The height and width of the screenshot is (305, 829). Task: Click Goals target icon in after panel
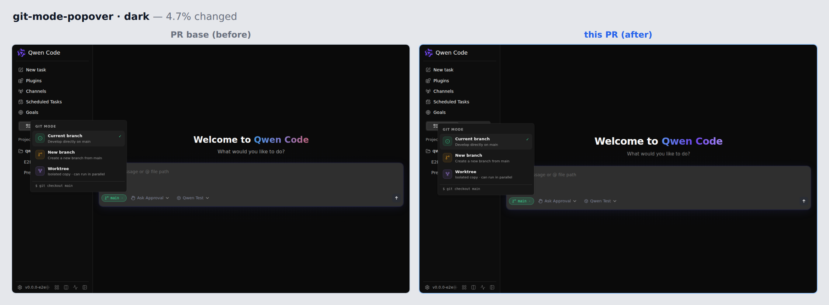428,112
